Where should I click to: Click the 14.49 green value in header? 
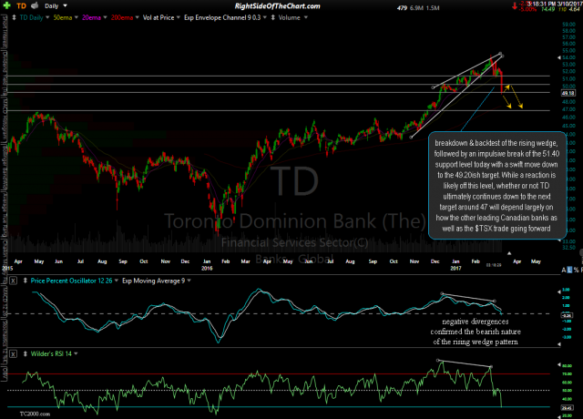(547, 9)
